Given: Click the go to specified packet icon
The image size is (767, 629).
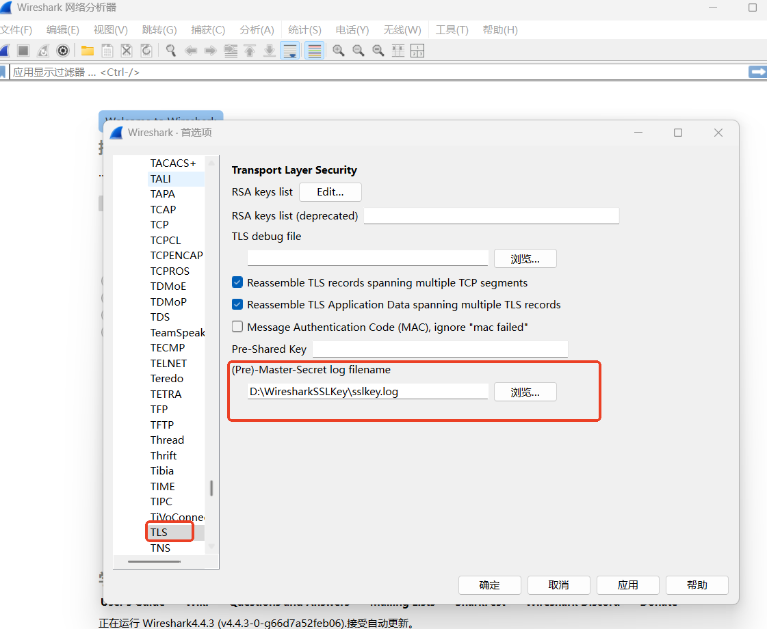Looking at the screenshot, I should (231, 51).
